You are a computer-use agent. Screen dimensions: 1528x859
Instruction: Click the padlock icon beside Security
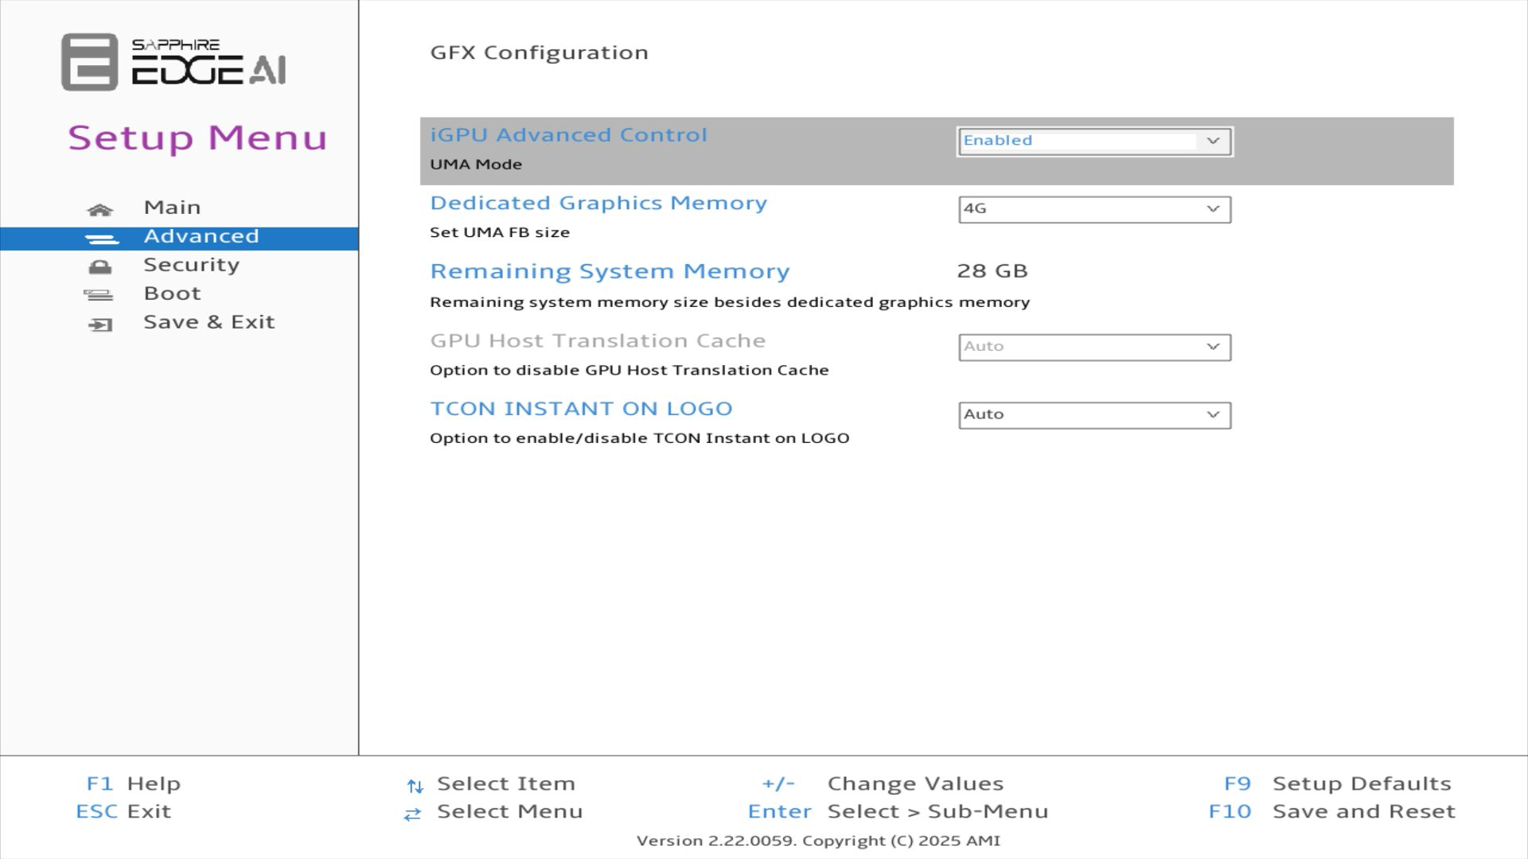pos(100,267)
